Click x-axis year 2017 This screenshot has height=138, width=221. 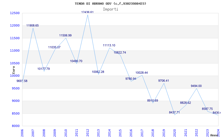[142, 133]
